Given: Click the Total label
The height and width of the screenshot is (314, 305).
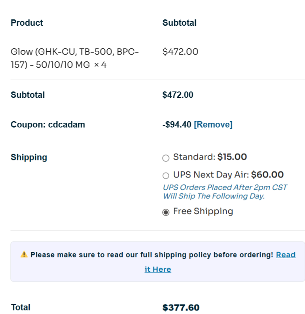Looking at the screenshot, I should tap(21, 307).
